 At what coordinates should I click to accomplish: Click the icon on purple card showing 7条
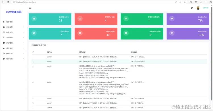click(172, 19)
